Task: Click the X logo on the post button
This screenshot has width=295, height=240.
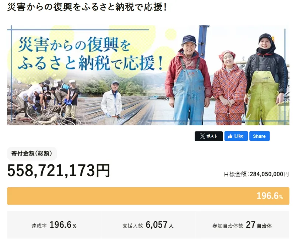Action: pos(202,136)
